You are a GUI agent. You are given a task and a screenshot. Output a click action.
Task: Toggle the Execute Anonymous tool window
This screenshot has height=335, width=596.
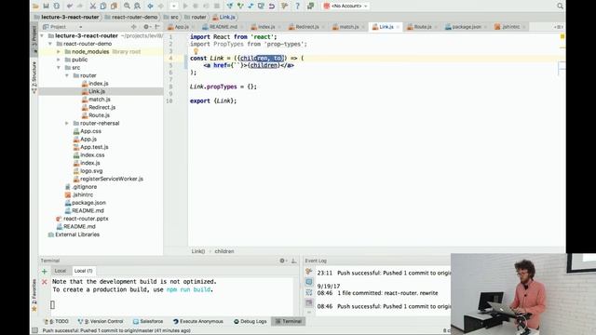197,321
